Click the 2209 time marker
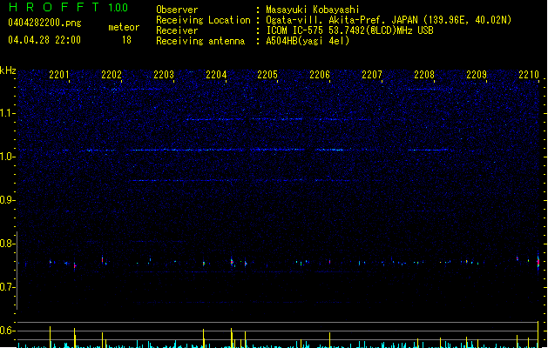 click(477, 74)
